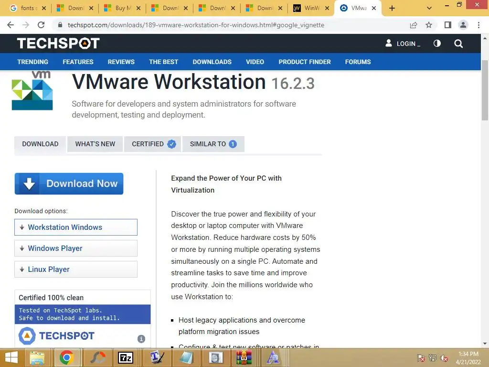Open 7-Zip from taskbar
Screen dimensions: 489x367
[126, 357]
